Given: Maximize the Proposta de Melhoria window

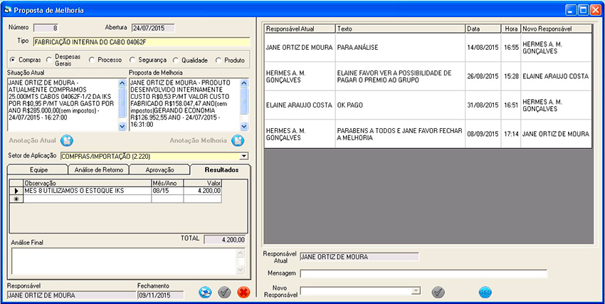Looking at the screenshot, I should [584, 10].
